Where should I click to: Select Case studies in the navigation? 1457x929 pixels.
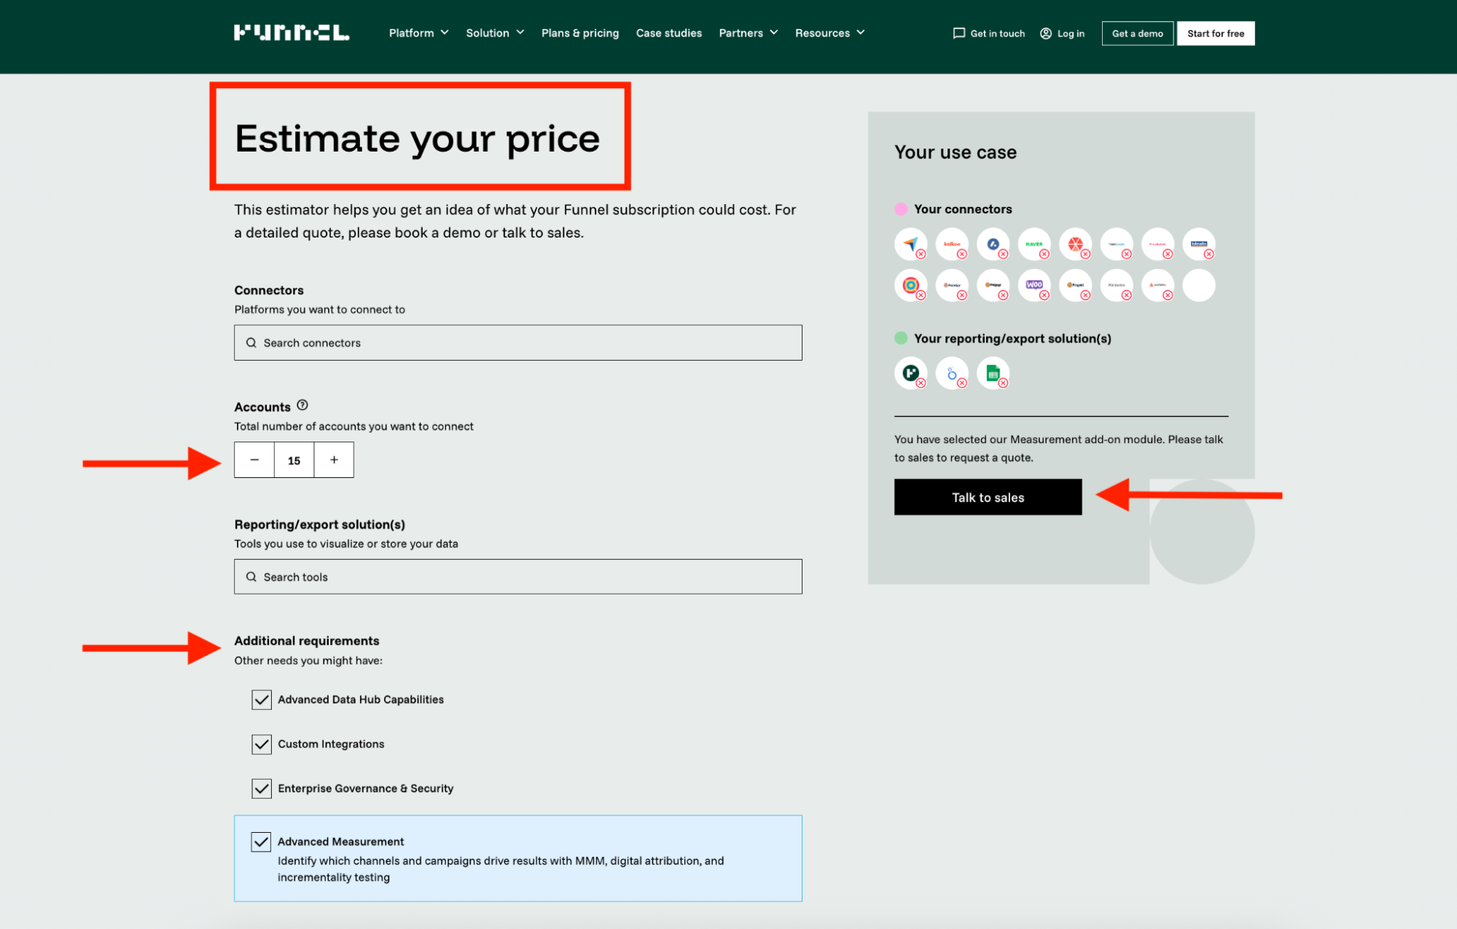coord(668,33)
